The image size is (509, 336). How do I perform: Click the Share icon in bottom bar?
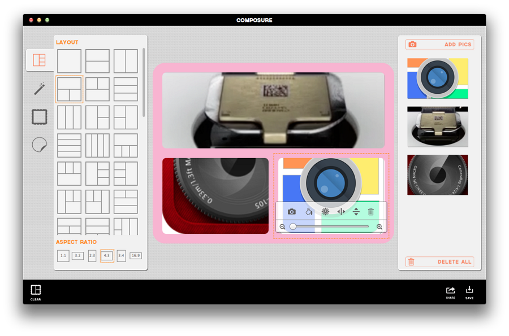pyautogui.click(x=450, y=293)
